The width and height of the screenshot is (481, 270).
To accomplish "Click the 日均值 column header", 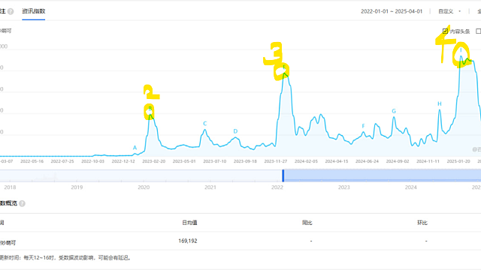I will 189,223.
